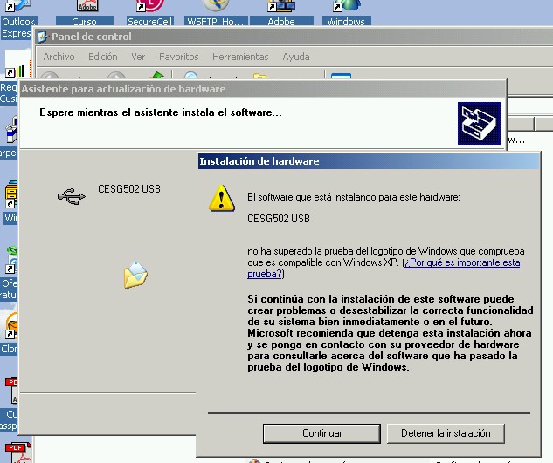Click the Continuar button
Image resolution: width=553 pixels, height=463 pixels.
pyautogui.click(x=321, y=433)
